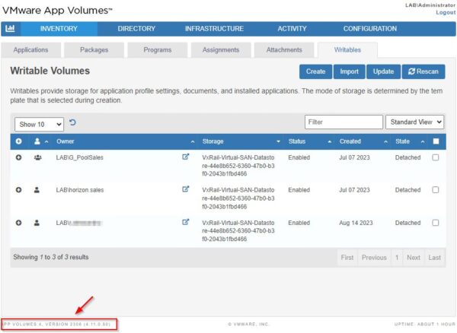Screen dimensions: 457x333
Task: Click the Logout link
Action: point(446,12)
